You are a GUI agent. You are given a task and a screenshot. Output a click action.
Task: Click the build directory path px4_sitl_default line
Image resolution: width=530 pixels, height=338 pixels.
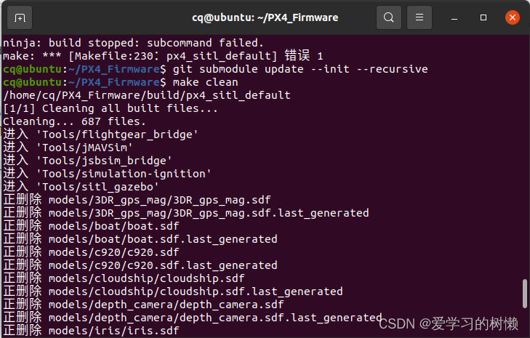[147, 95]
